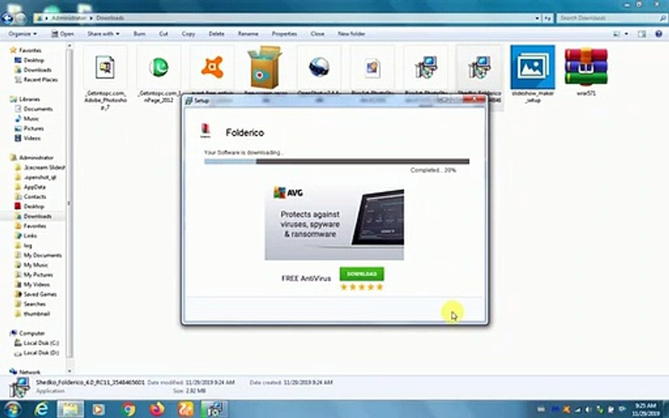Open Explorer help with the question mark icon
Screen dimensions: 669x418
659,34
